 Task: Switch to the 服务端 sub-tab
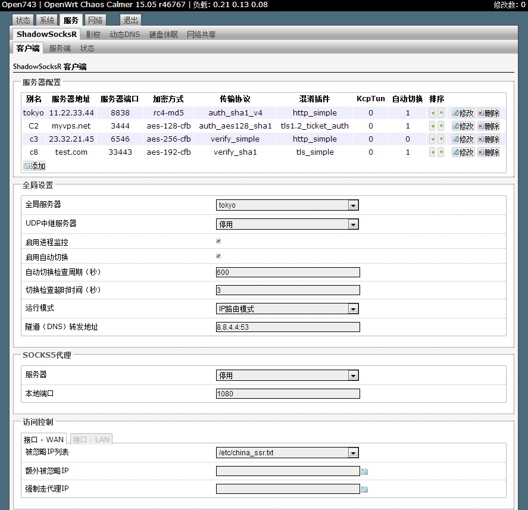[60, 48]
